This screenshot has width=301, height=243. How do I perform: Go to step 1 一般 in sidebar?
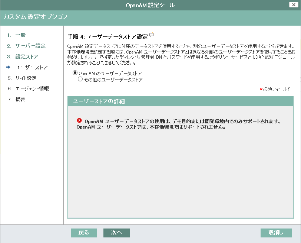click(20, 35)
